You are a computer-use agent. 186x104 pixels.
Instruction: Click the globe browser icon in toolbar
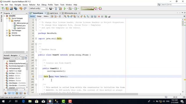click(51, 8)
